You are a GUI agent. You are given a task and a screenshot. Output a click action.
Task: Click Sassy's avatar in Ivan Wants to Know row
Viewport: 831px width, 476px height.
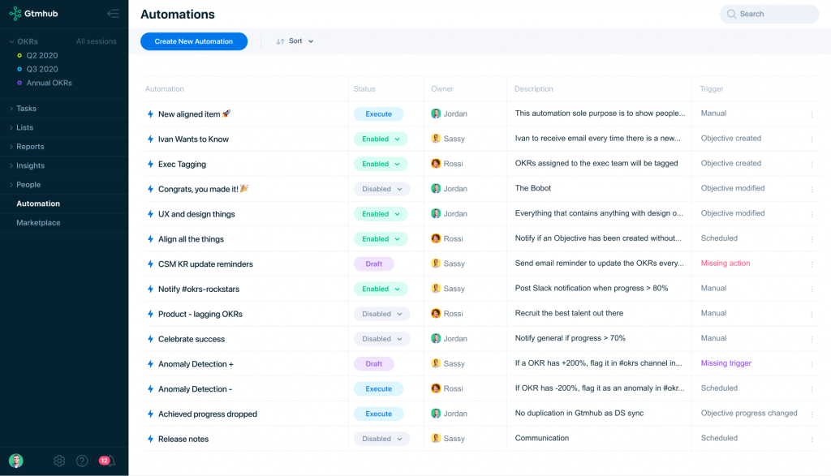(x=436, y=138)
